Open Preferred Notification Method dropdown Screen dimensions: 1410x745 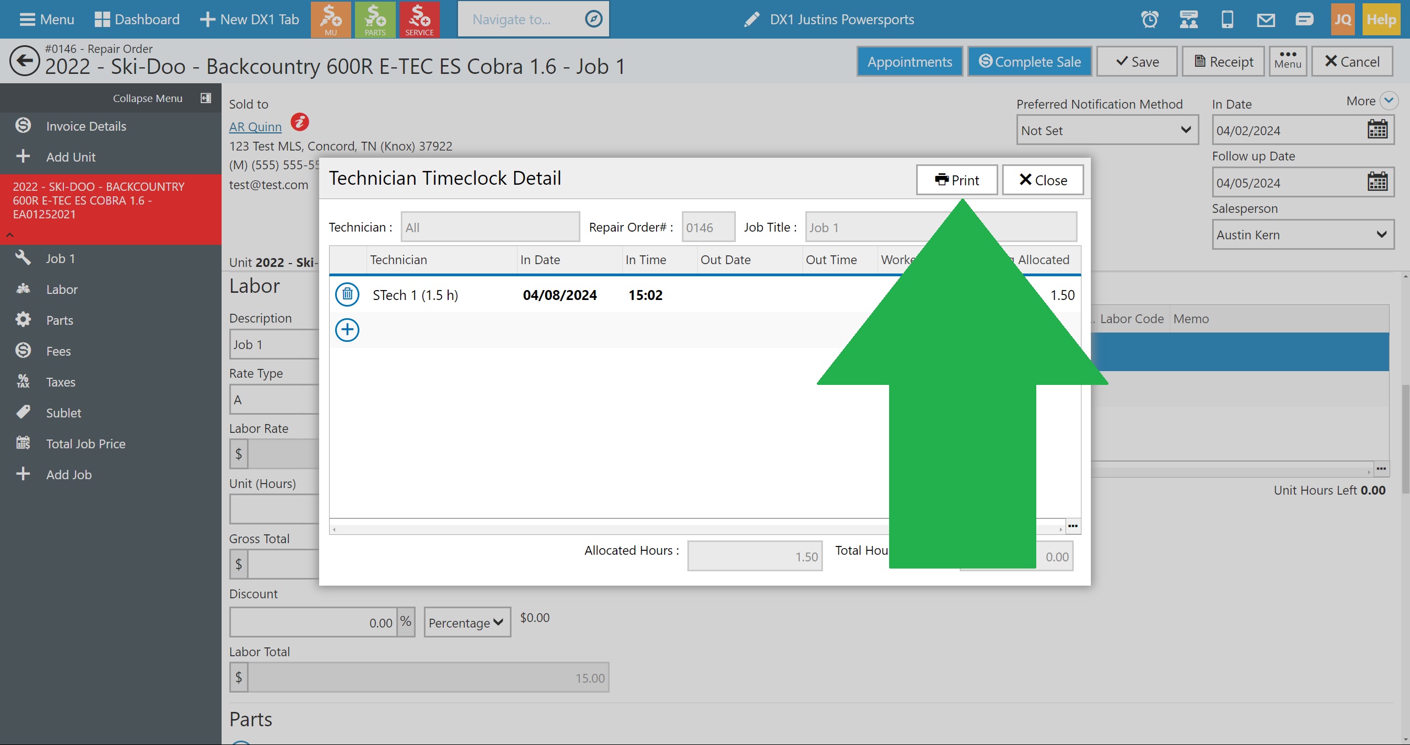click(1107, 130)
